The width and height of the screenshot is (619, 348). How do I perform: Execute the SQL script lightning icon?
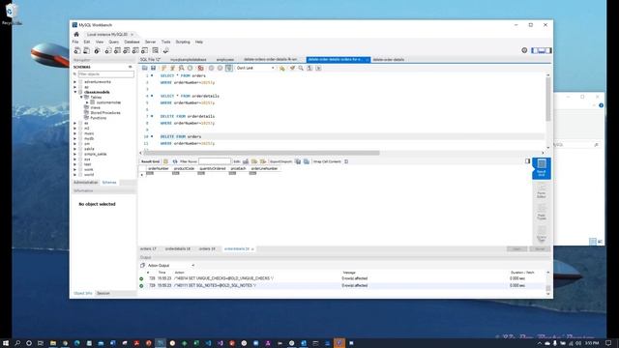(164, 68)
